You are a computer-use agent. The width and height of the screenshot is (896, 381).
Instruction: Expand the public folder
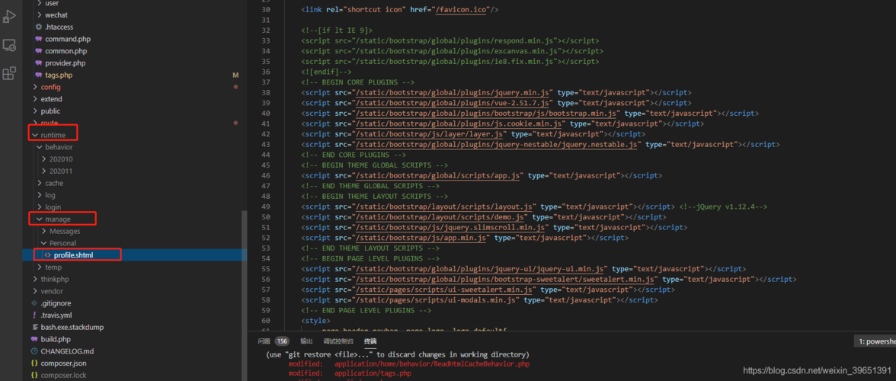pos(34,110)
